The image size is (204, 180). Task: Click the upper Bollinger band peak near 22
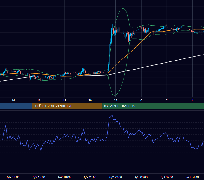123,8
